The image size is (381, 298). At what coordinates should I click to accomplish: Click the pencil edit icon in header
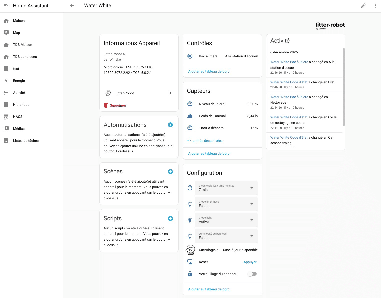tap(363, 6)
